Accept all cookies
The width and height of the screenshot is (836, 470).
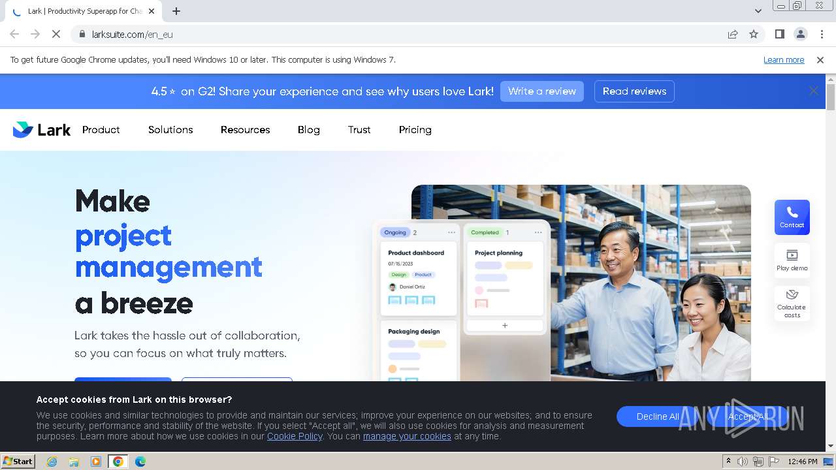click(748, 416)
